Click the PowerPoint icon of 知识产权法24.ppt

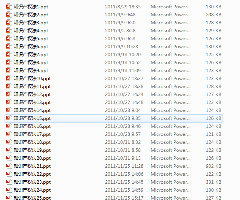pos(9,190)
